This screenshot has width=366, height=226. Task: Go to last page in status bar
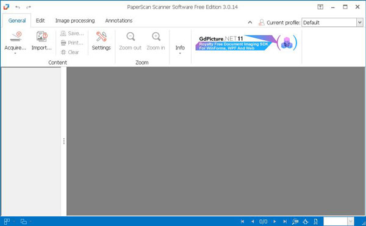pos(285,222)
